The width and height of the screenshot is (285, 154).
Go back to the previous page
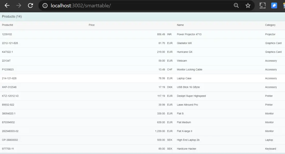click(7, 6)
